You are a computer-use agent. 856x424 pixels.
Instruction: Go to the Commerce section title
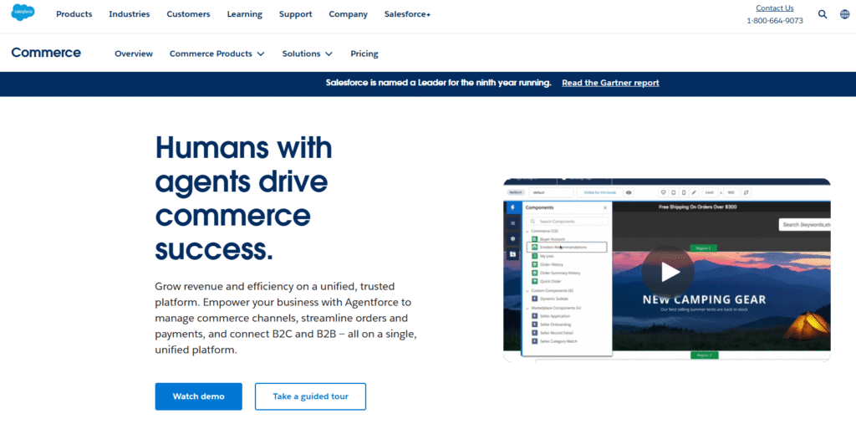coord(46,53)
